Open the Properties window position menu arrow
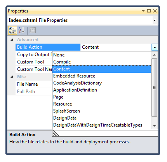Image resolution: width=167 pixels, height=162 pixels. pos(143,11)
